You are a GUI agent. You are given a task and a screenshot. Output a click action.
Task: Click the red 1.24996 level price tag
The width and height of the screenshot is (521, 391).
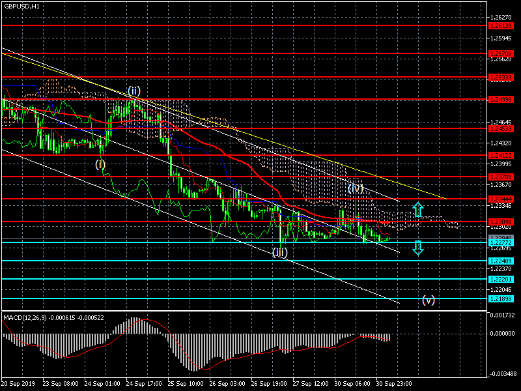(x=501, y=100)
